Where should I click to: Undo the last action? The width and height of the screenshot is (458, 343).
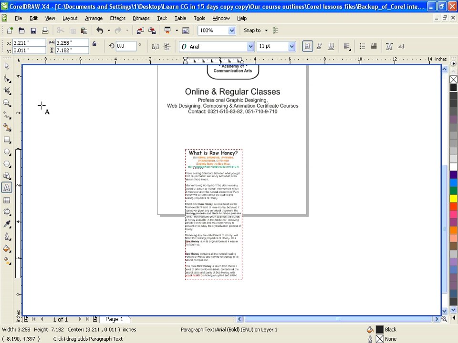[x=100, y=30]
